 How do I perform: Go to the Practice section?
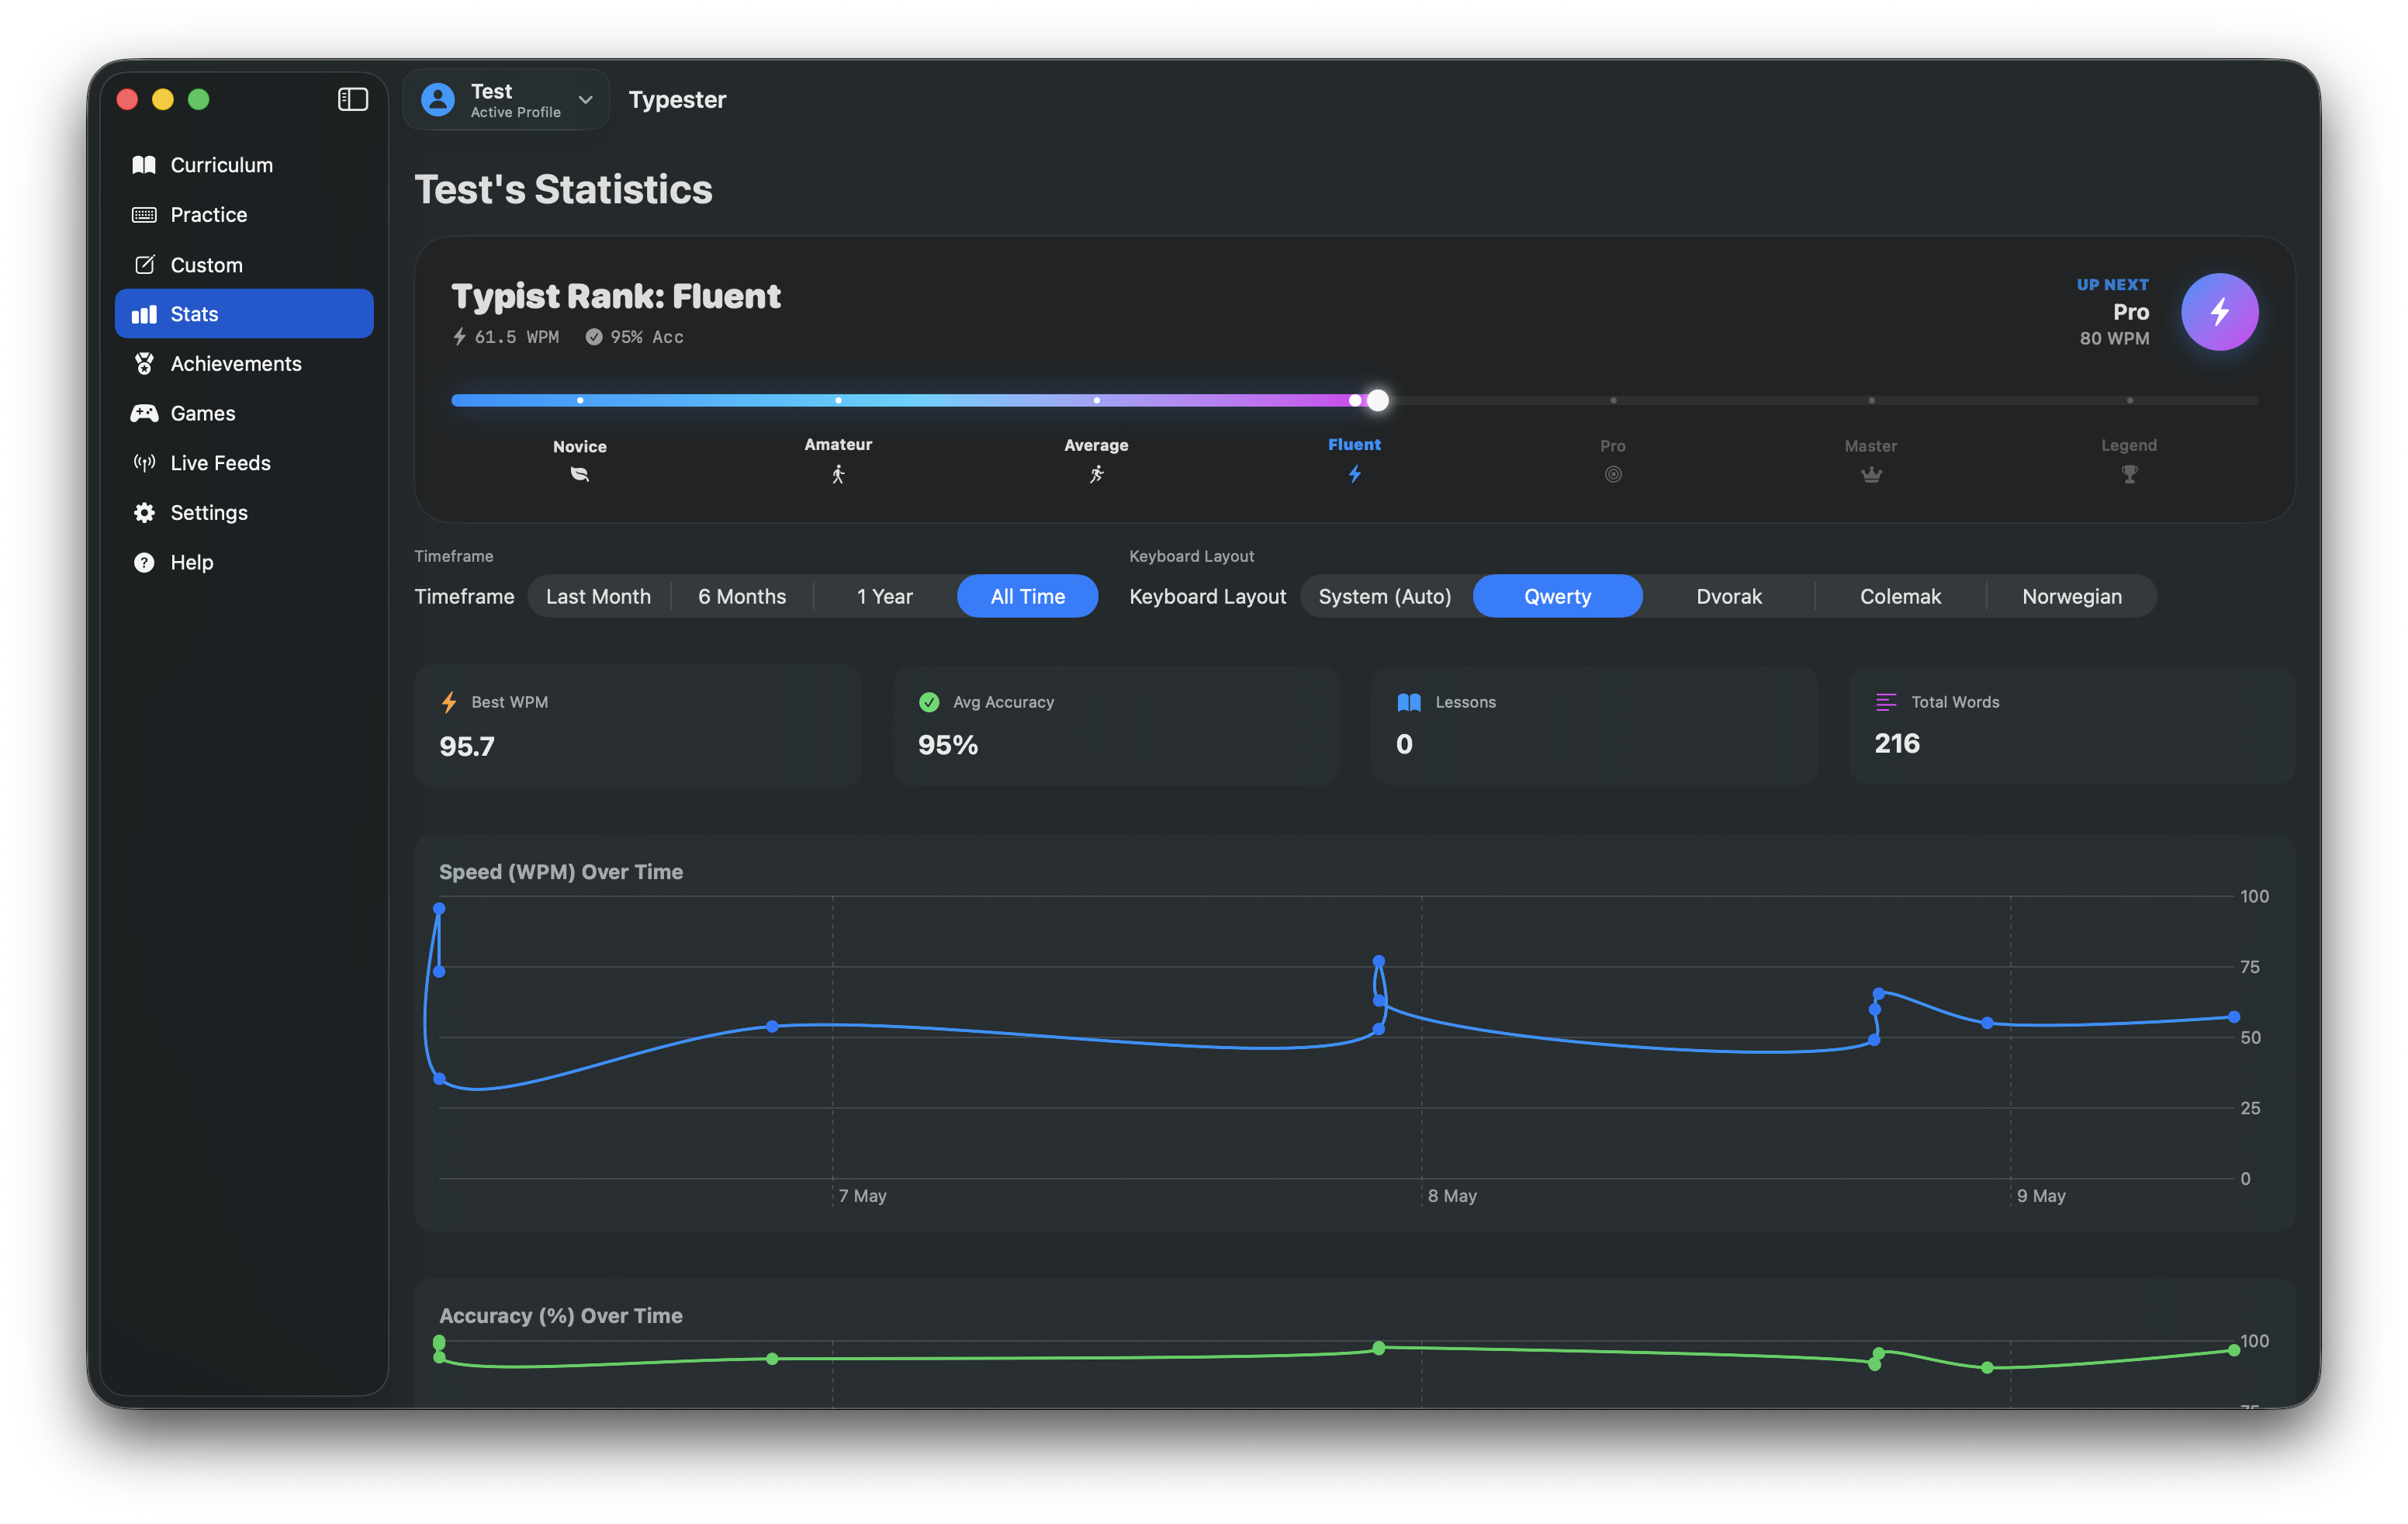(x=244, y=215)
